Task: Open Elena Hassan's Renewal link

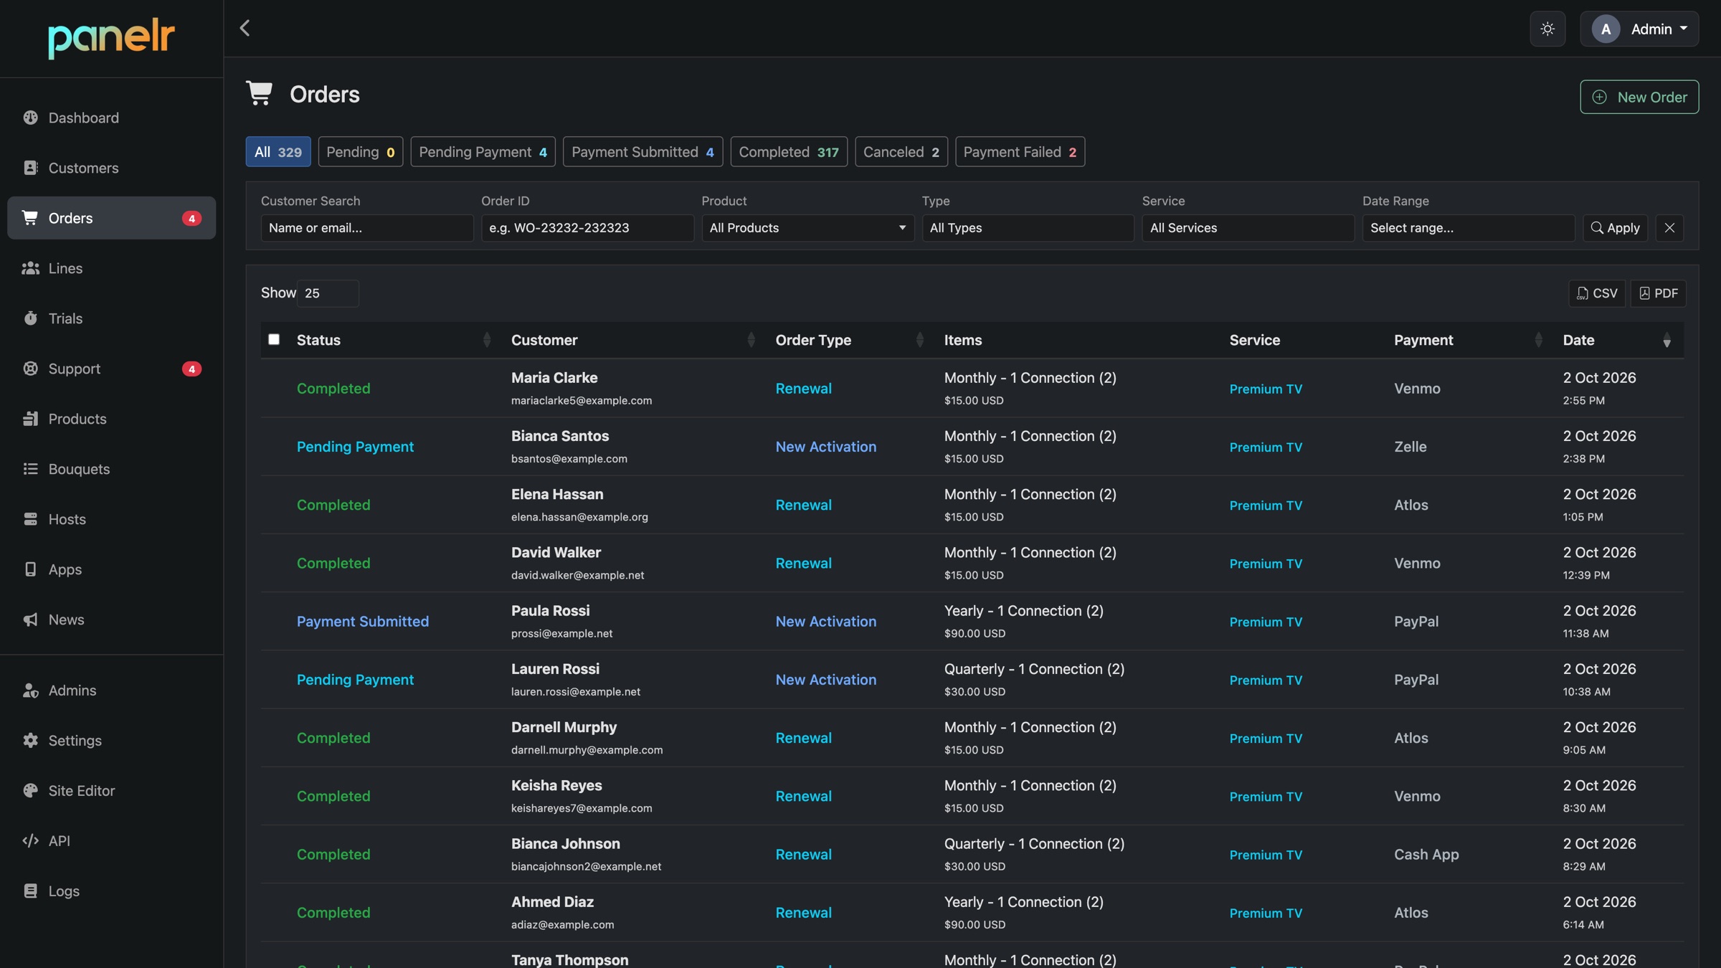Action: pos(803,505)
